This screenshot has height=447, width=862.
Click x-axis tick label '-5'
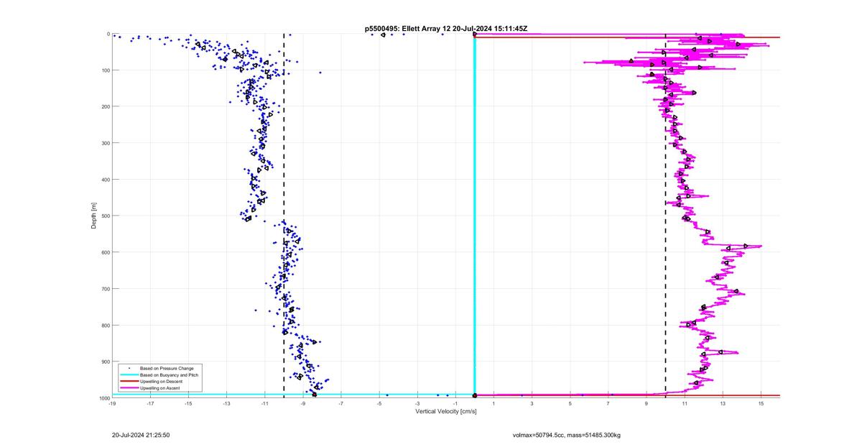379,403
